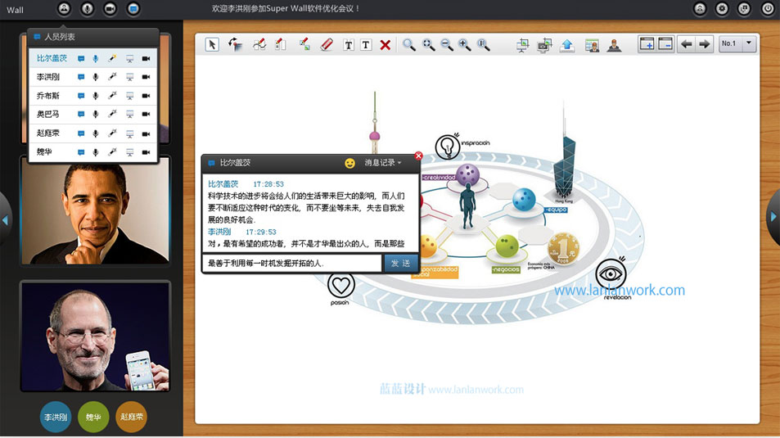Screen dimensions: 780x438
Task: Click first magnifier zoom icon in toolbar
Action: pyautogui.click(x=409, y=45)
